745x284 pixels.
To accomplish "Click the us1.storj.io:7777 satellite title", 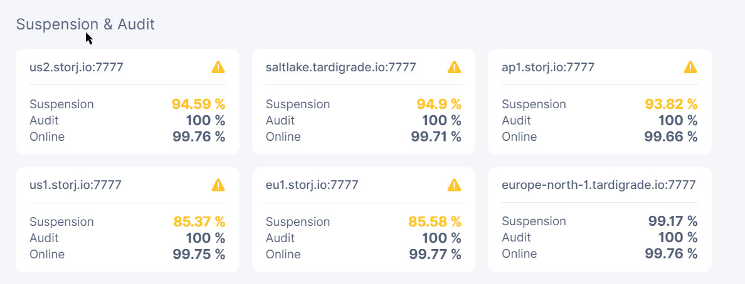I will point(75,185).
